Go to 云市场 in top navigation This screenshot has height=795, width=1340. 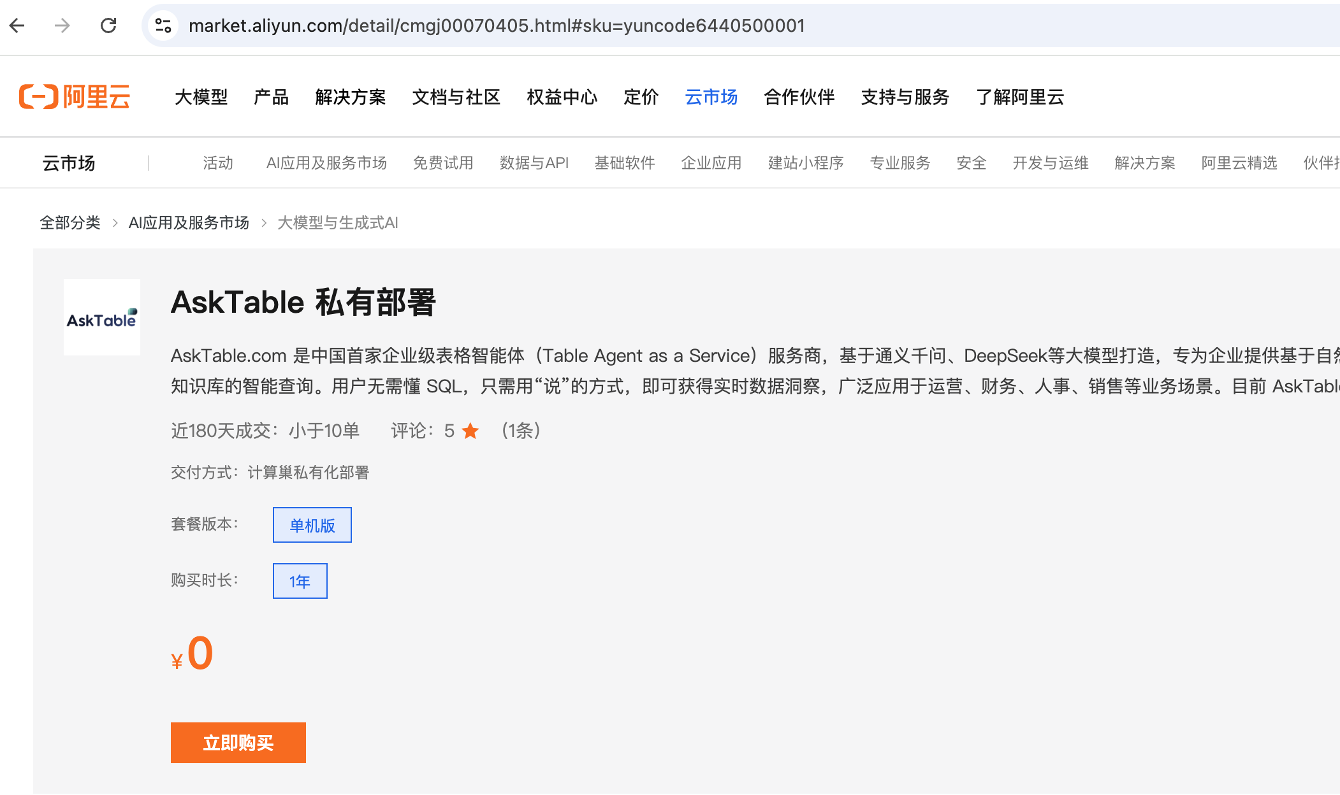pyautogui.click(x=711, y=97)
